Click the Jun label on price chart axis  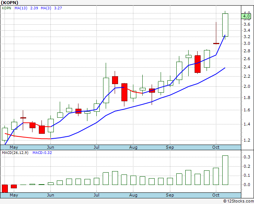point(50,147)
